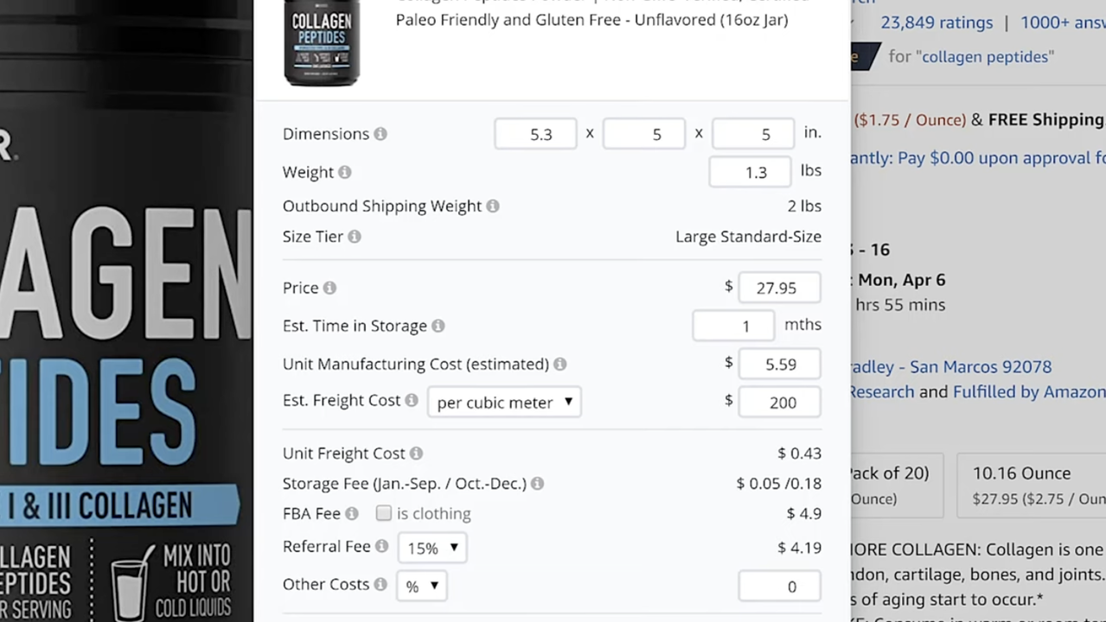This screenshot has width=1106, height=622.
Task: Click the Collagen Peptides product thumbnail
Action: tap(322, 43)
